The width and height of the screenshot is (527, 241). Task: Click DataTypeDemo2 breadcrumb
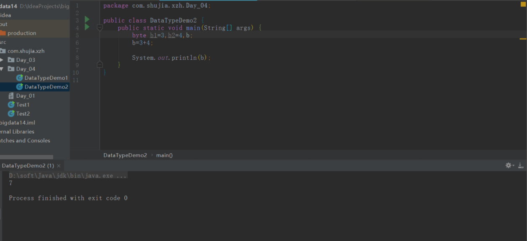[125, 155]
